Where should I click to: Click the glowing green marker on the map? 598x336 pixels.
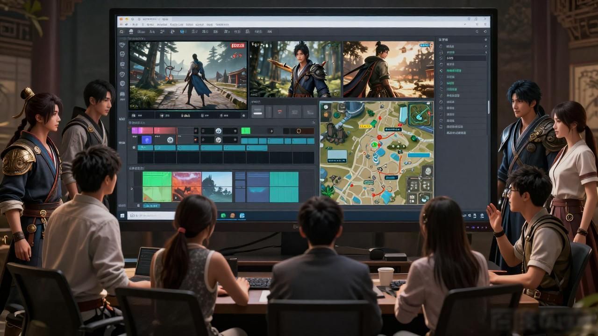pos(374,145)
